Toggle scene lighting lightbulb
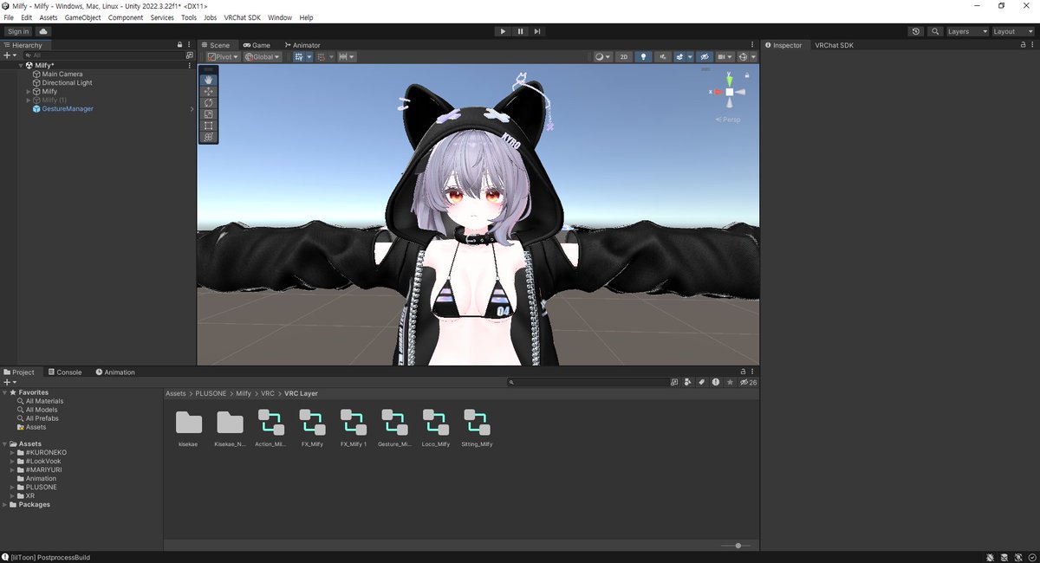The width and height of the screenshot is (1040, 563). pos(643,56)
